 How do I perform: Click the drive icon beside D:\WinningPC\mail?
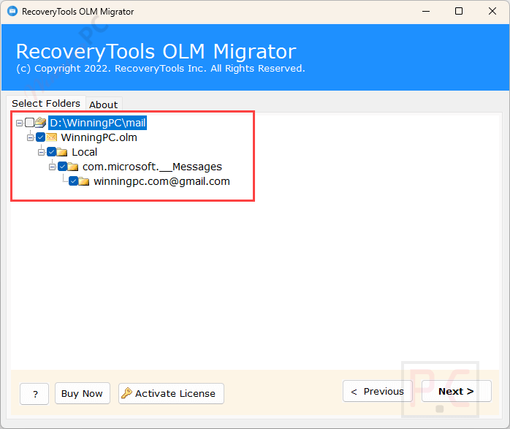[40, 123]
